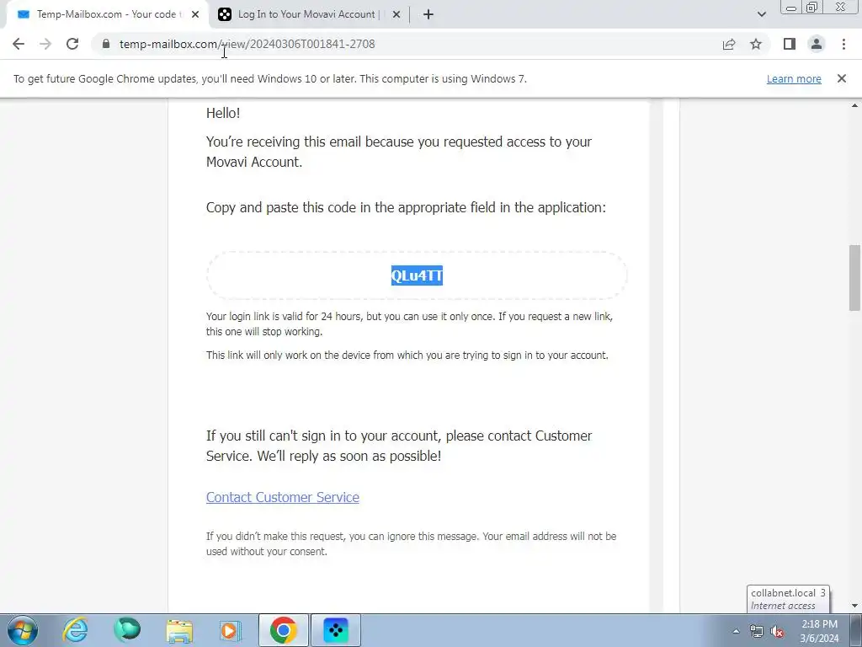View site security lock info

(106, 44)
